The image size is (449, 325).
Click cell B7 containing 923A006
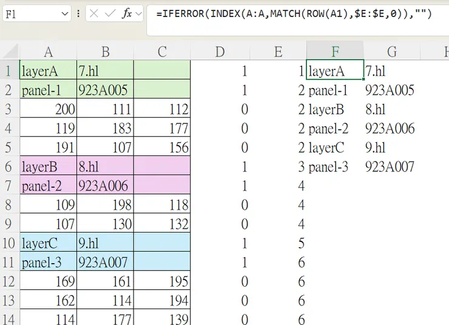tap(105, 185)
